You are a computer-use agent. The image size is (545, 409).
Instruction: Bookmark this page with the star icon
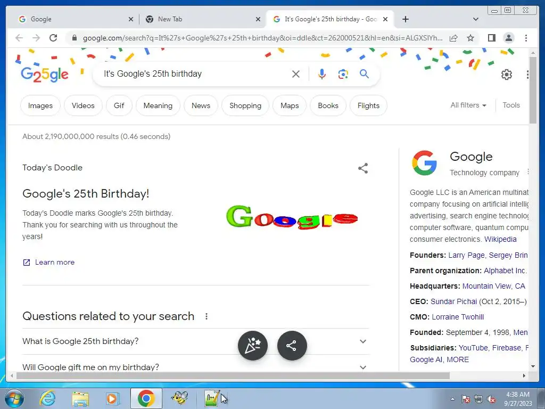click(x=470, y=38)
